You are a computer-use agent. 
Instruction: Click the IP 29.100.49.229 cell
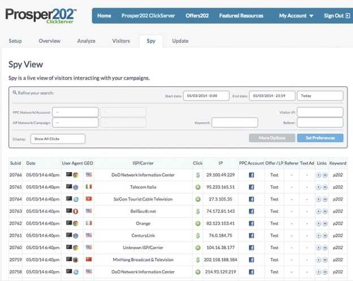[x=221, y=175]
